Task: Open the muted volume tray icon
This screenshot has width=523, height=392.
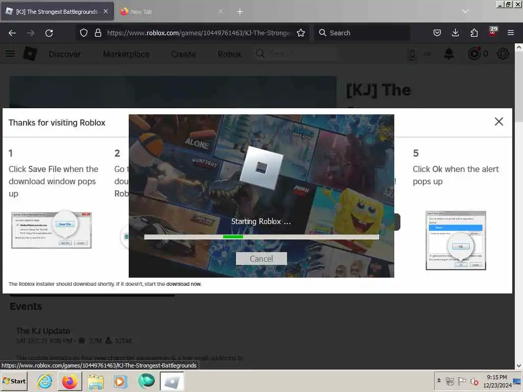Action: [x=474, y=381]
